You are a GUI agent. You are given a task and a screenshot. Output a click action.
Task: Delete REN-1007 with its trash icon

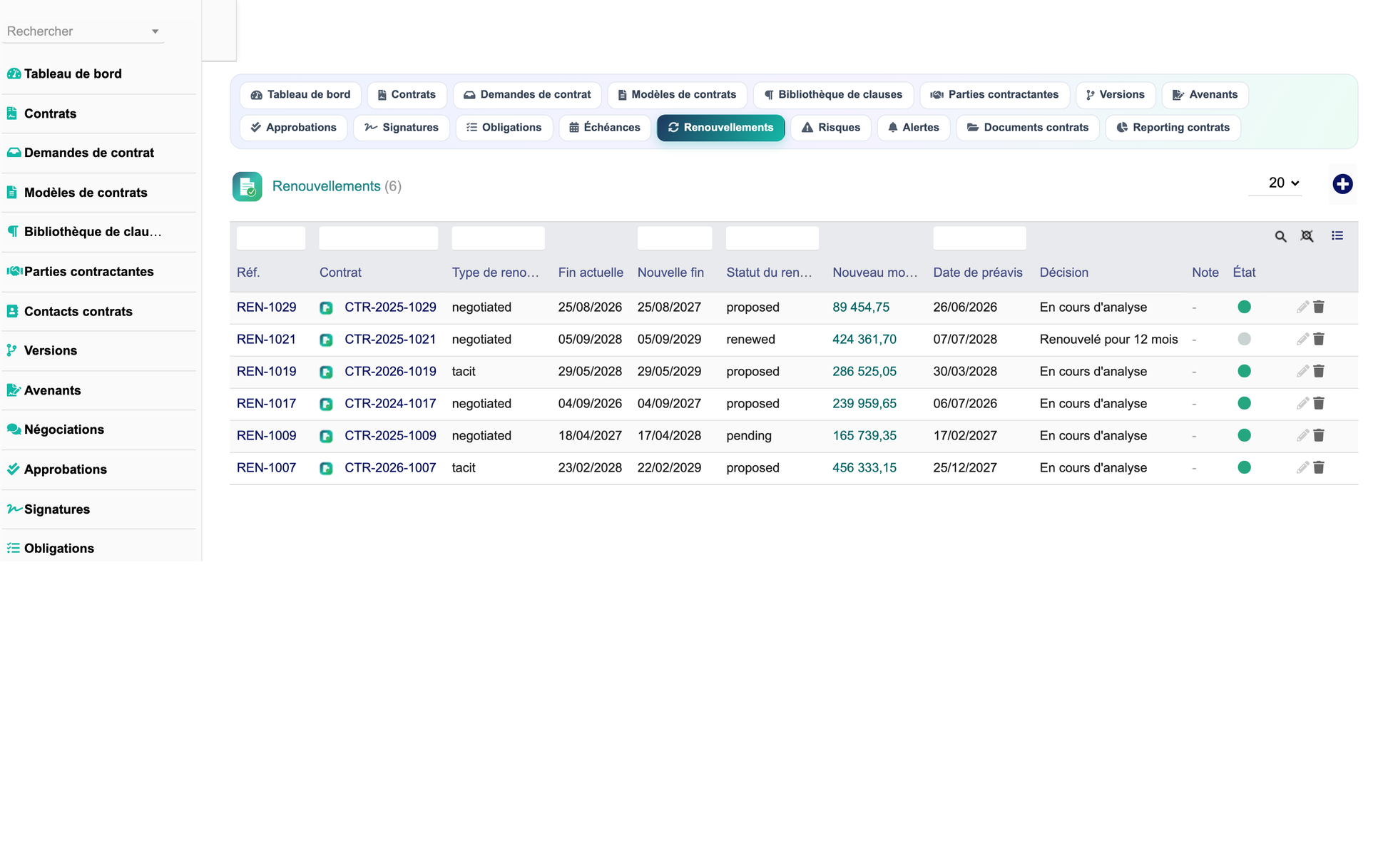1319,467
